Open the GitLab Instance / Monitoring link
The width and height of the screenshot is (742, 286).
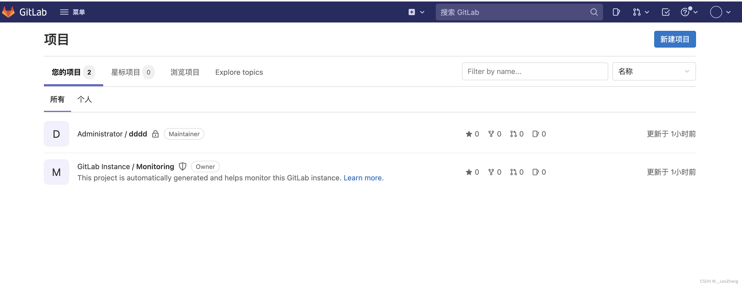click(126, 167)
